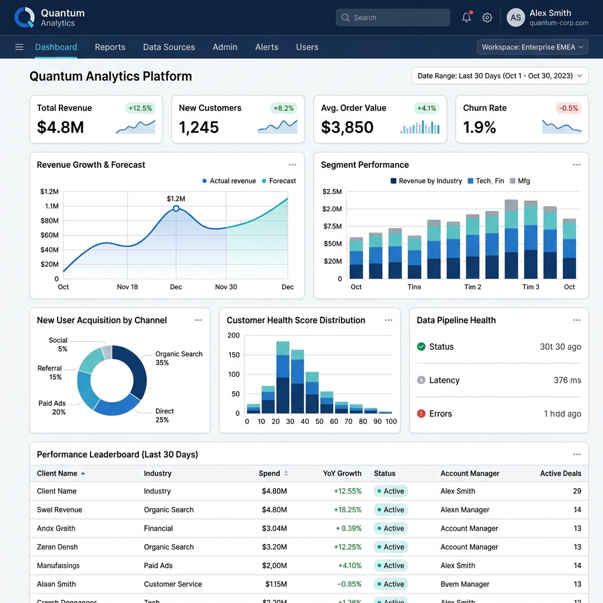This screenshot has height=603, width=603.
Task: Click the +8.2% New Customers badge
Action: (x=283, y=108)
